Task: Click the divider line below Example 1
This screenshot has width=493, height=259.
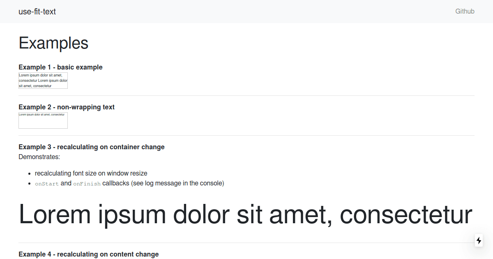Action: tap(246, 95)
